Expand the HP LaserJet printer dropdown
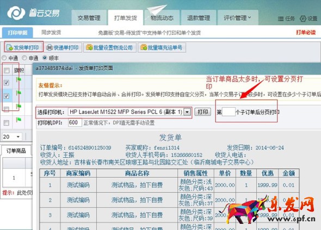321x230 pixels. pos(187,112)
